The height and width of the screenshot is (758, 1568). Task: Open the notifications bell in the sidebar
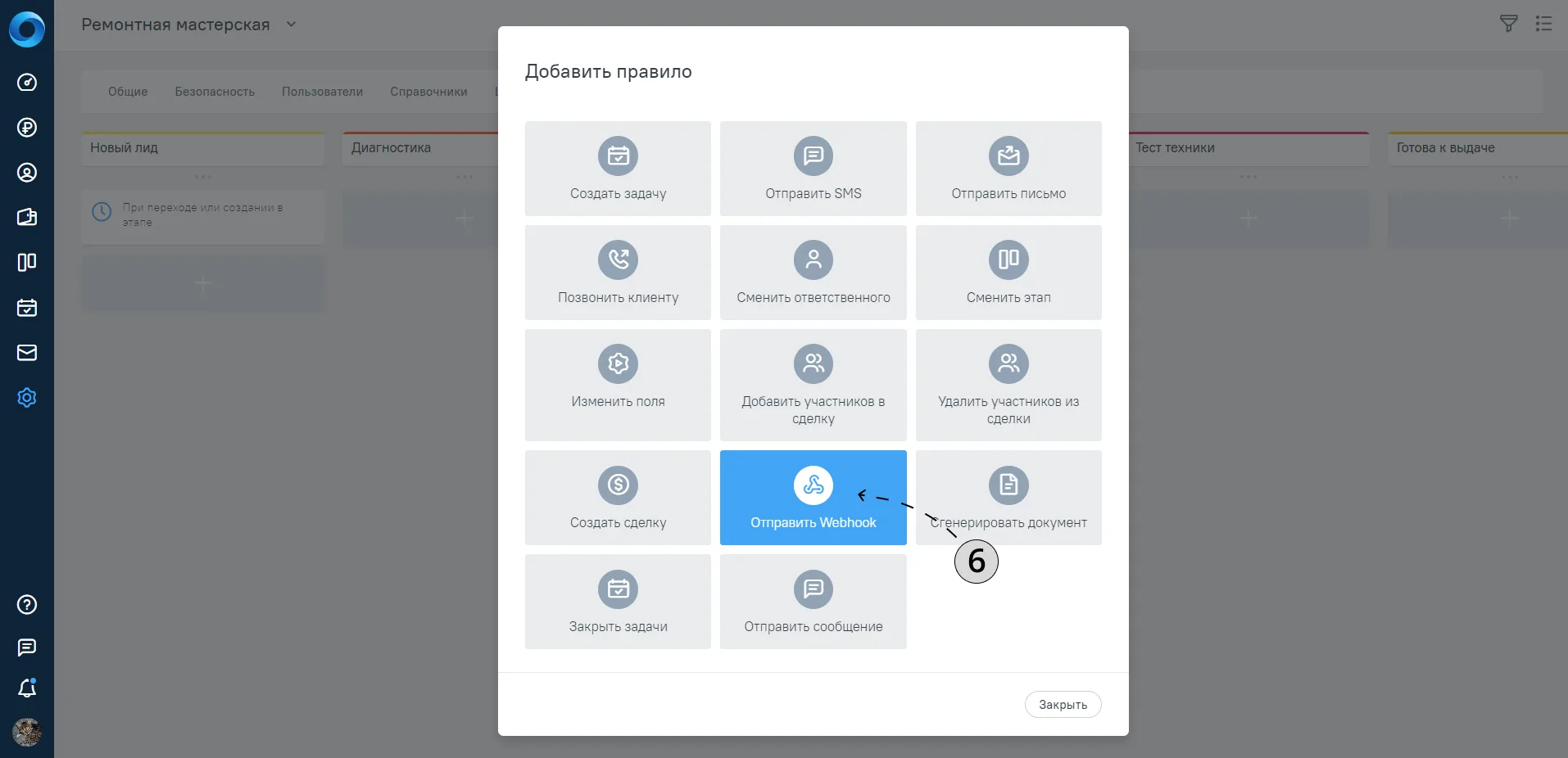[27, 688]
